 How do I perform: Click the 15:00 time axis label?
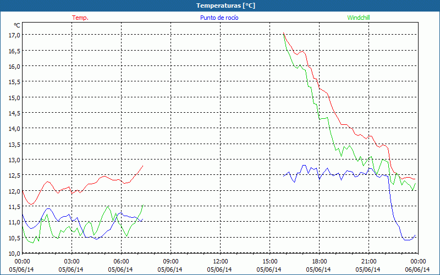269,261
